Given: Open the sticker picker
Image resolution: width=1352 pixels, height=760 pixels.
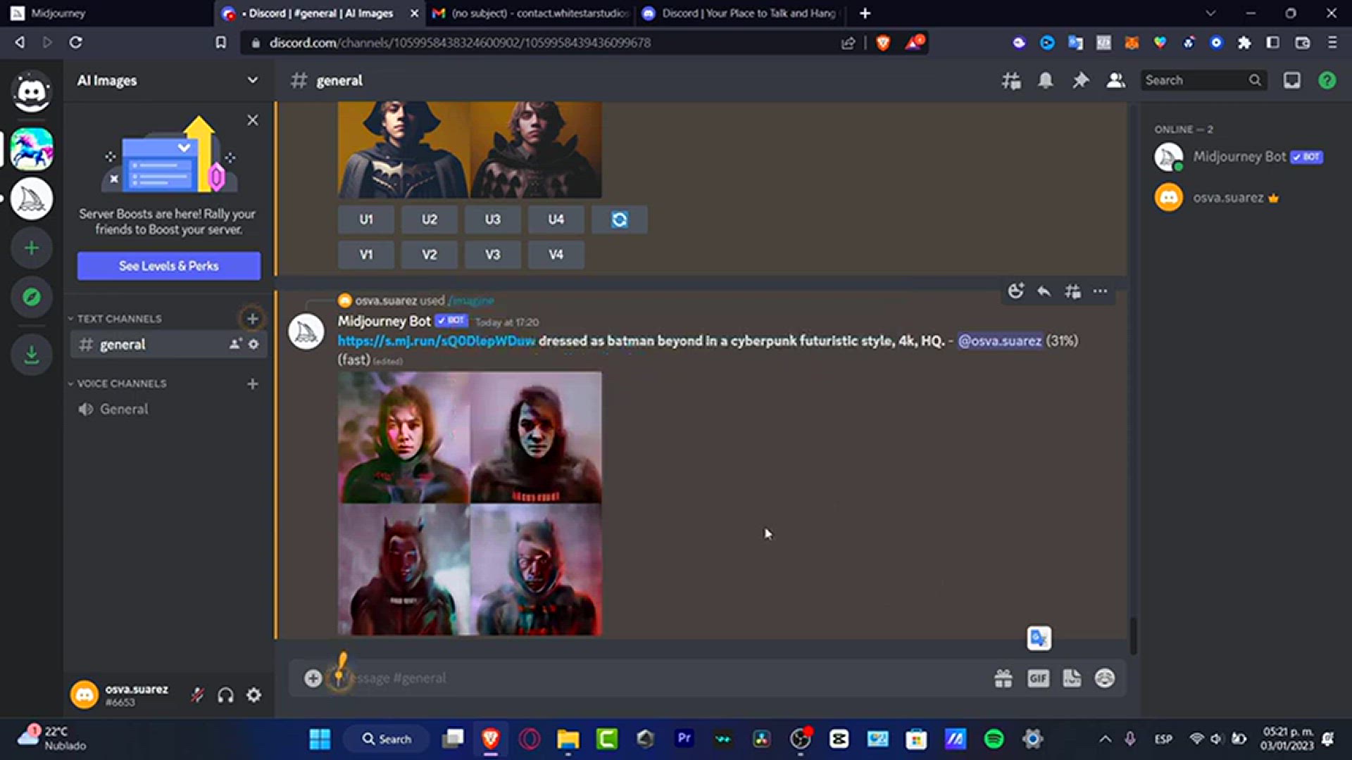Looking at the screenshot, I should click(1072, 678).
